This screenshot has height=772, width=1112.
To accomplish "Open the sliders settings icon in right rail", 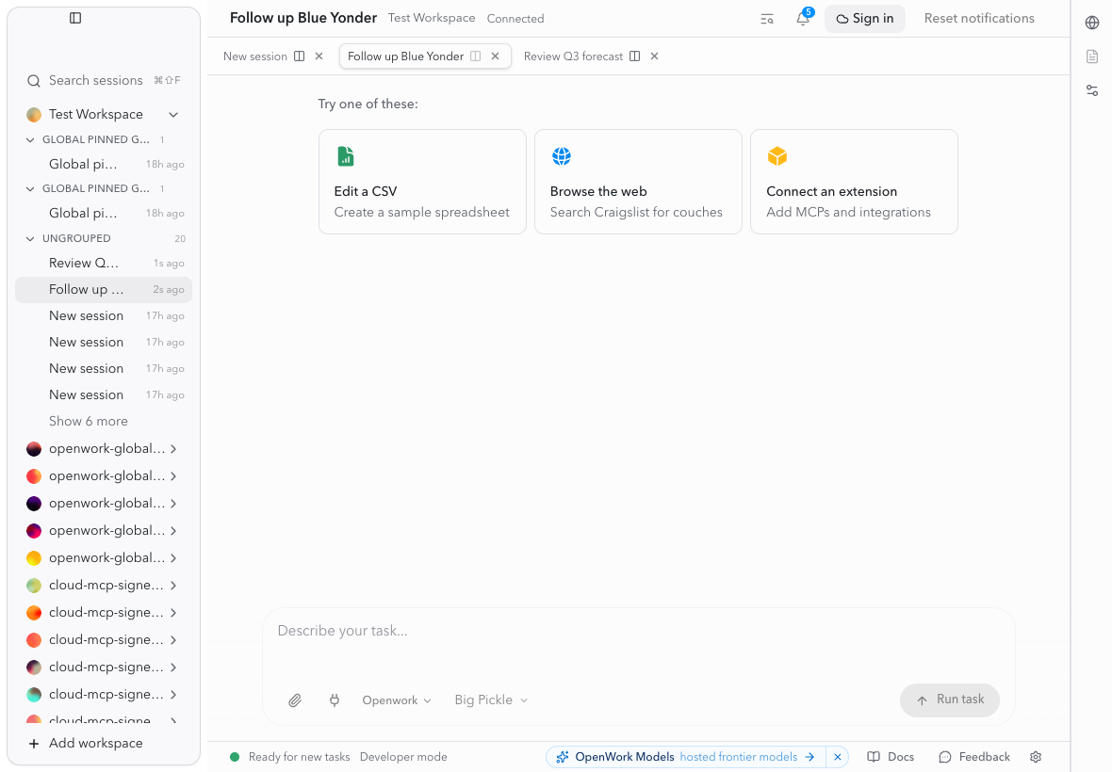I will click(x=1092, y=90).
